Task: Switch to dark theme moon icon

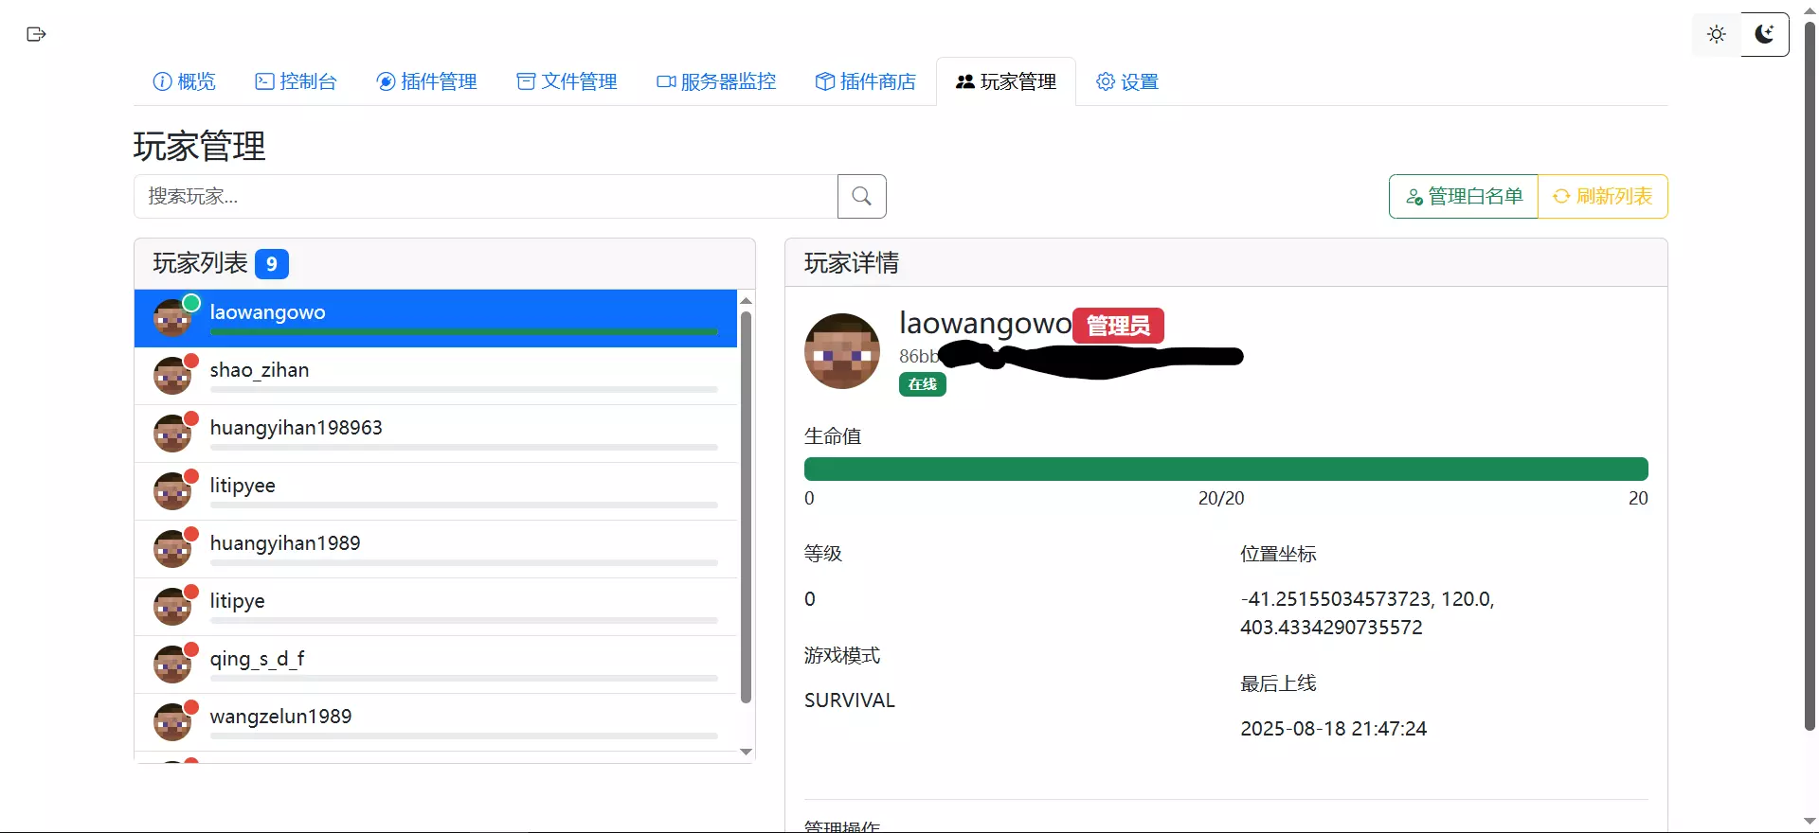Action: tap(1765, 35)
